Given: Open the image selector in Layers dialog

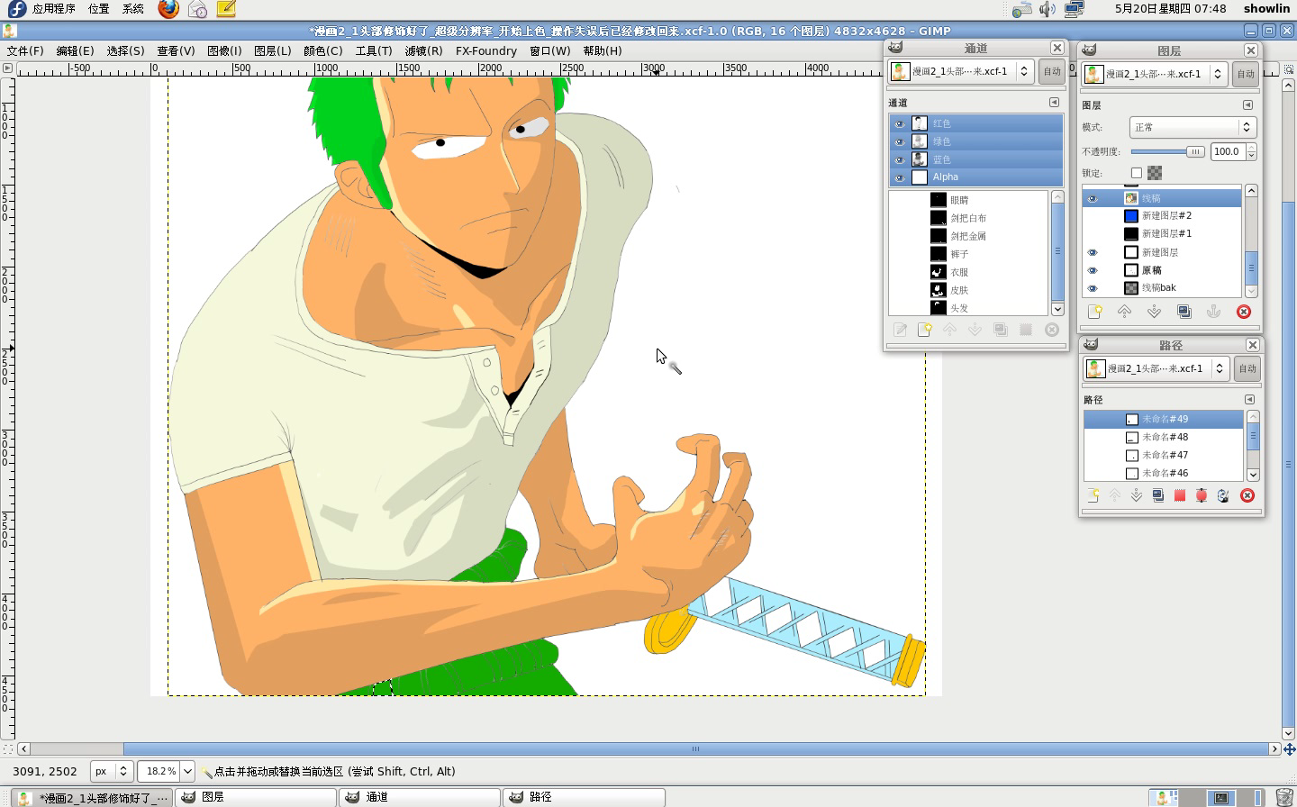Looking at the screenshot, I should (x=1155, y=74).
